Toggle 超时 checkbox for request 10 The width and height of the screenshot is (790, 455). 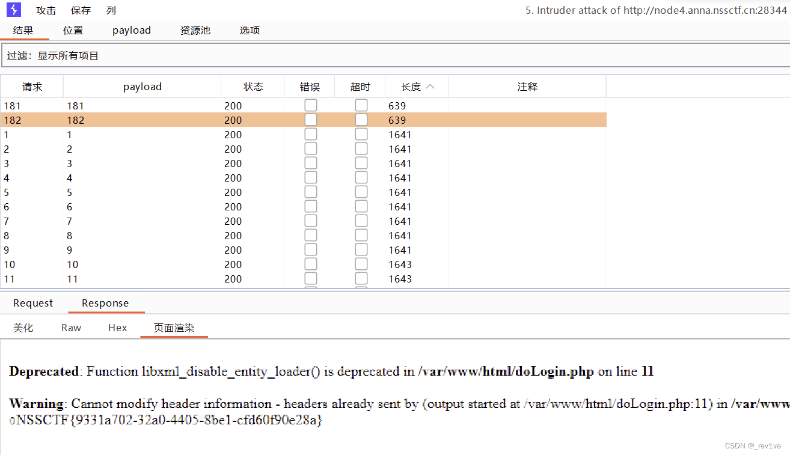coord(361,264)
